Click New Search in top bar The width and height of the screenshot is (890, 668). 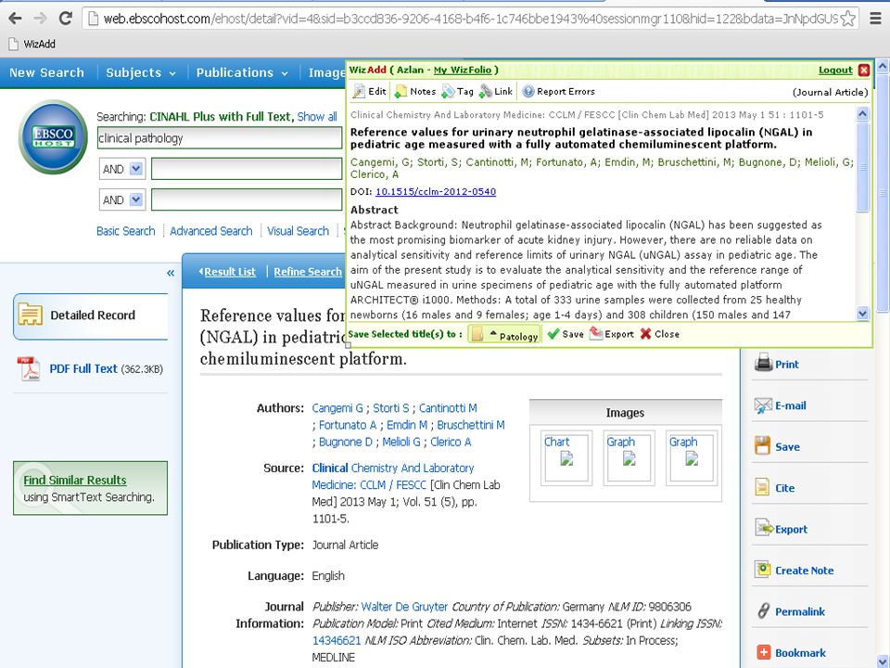tap(46, 72)
